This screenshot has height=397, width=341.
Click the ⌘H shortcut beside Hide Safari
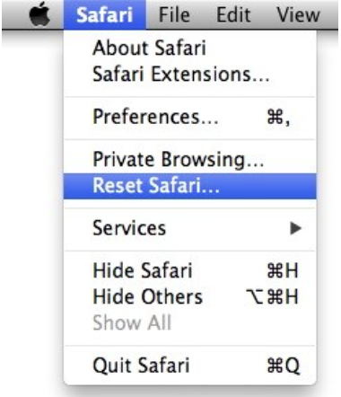[283, 270]
